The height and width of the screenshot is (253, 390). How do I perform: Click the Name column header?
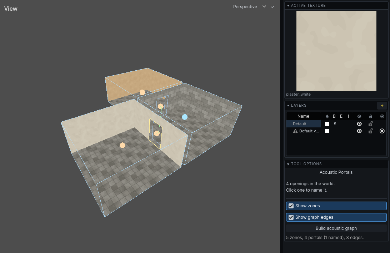point(303,116)
